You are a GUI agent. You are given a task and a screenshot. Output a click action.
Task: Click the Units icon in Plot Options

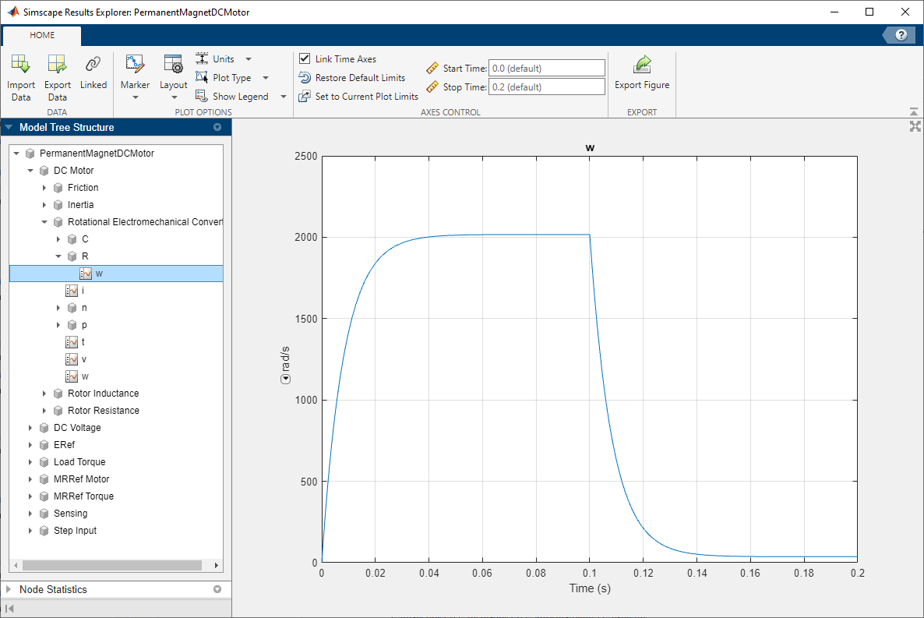click(201, 58)
